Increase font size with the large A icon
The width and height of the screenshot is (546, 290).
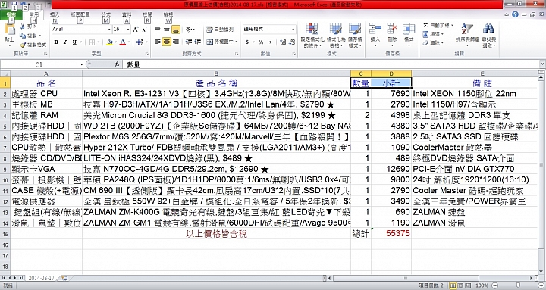pos(136,30)
